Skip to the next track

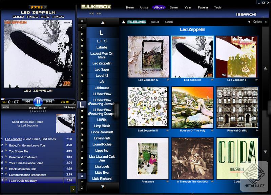click(x=49, y=101)
